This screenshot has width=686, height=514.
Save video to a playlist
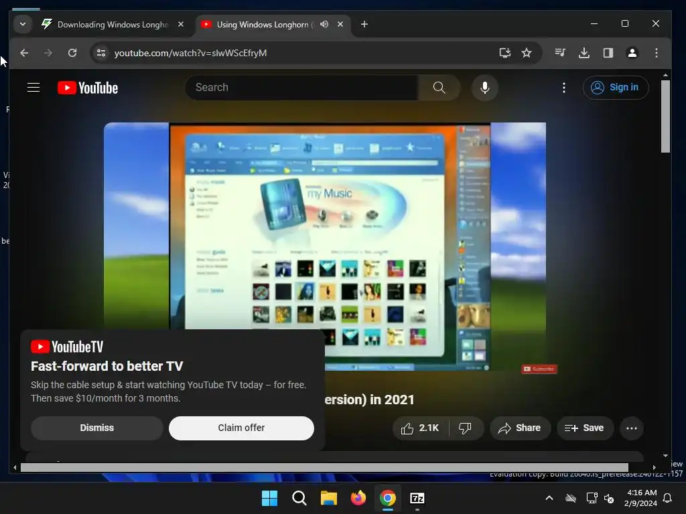(584, 428)
